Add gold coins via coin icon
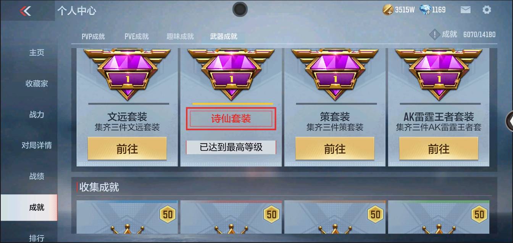The image size is (513, 243). [388, 10]
